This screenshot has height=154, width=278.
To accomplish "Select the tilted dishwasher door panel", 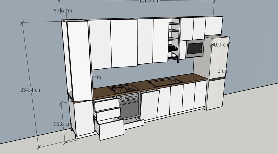I will point(150,106).
